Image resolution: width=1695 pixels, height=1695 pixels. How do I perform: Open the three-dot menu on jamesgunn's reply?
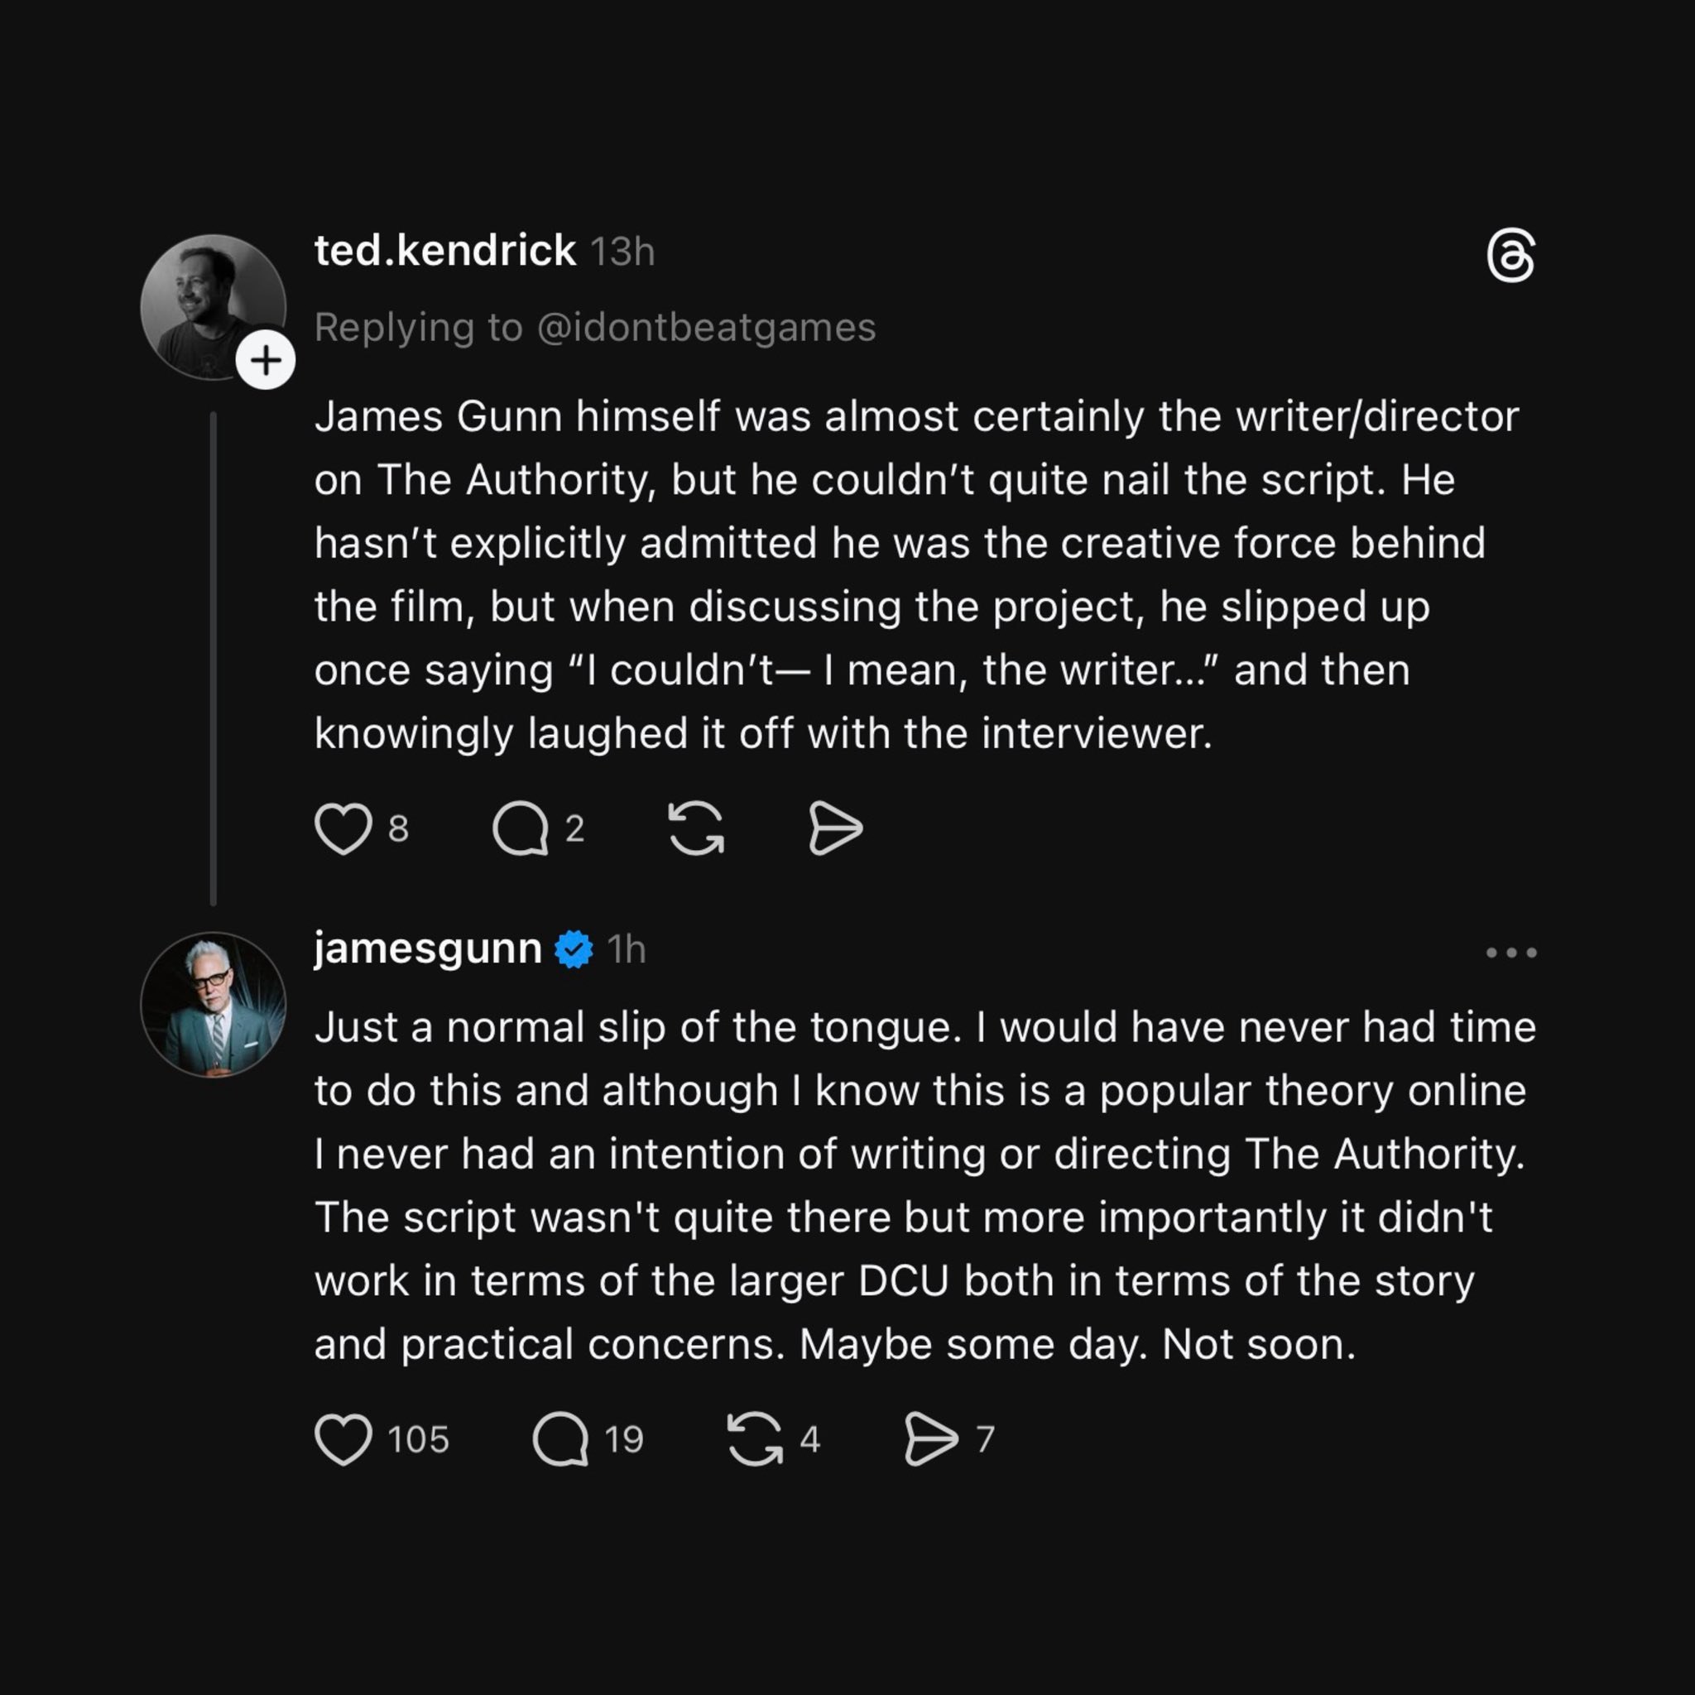[1510, 953]
